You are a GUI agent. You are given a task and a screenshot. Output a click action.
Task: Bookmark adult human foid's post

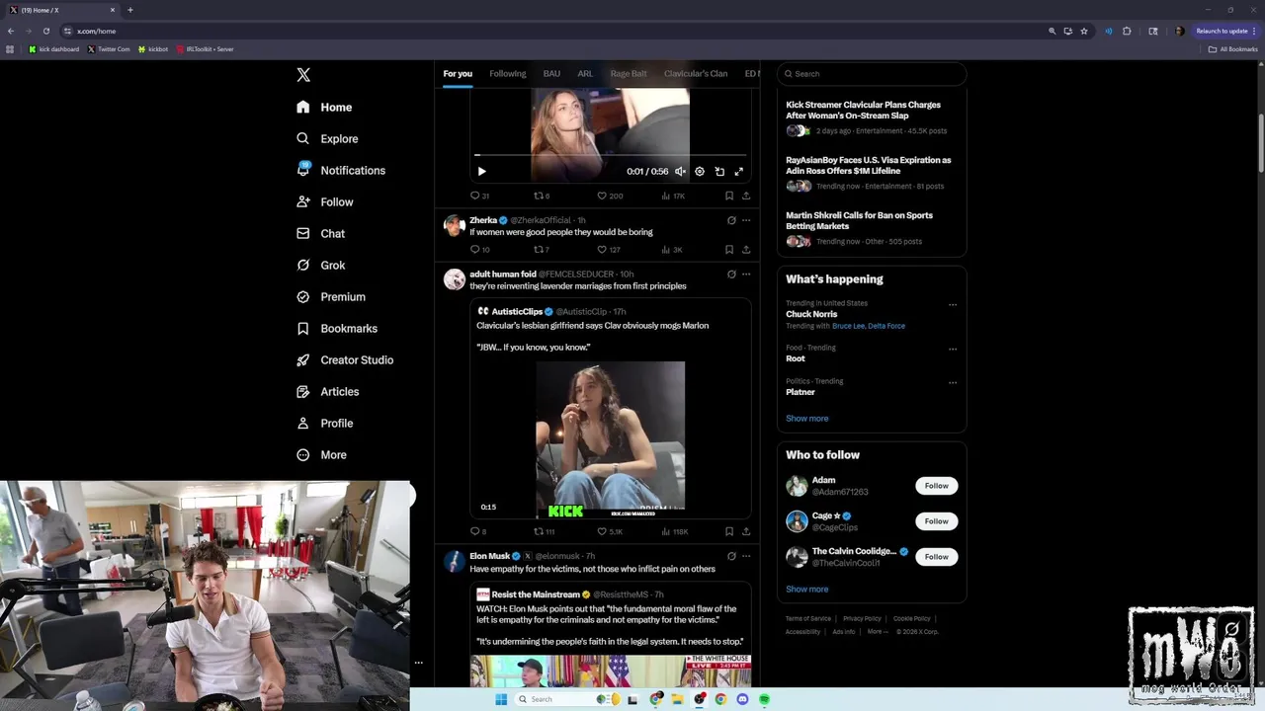[x=729, y=531]
